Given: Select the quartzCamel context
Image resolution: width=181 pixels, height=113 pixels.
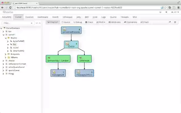Looking at the screenshot, I should 14,70.
